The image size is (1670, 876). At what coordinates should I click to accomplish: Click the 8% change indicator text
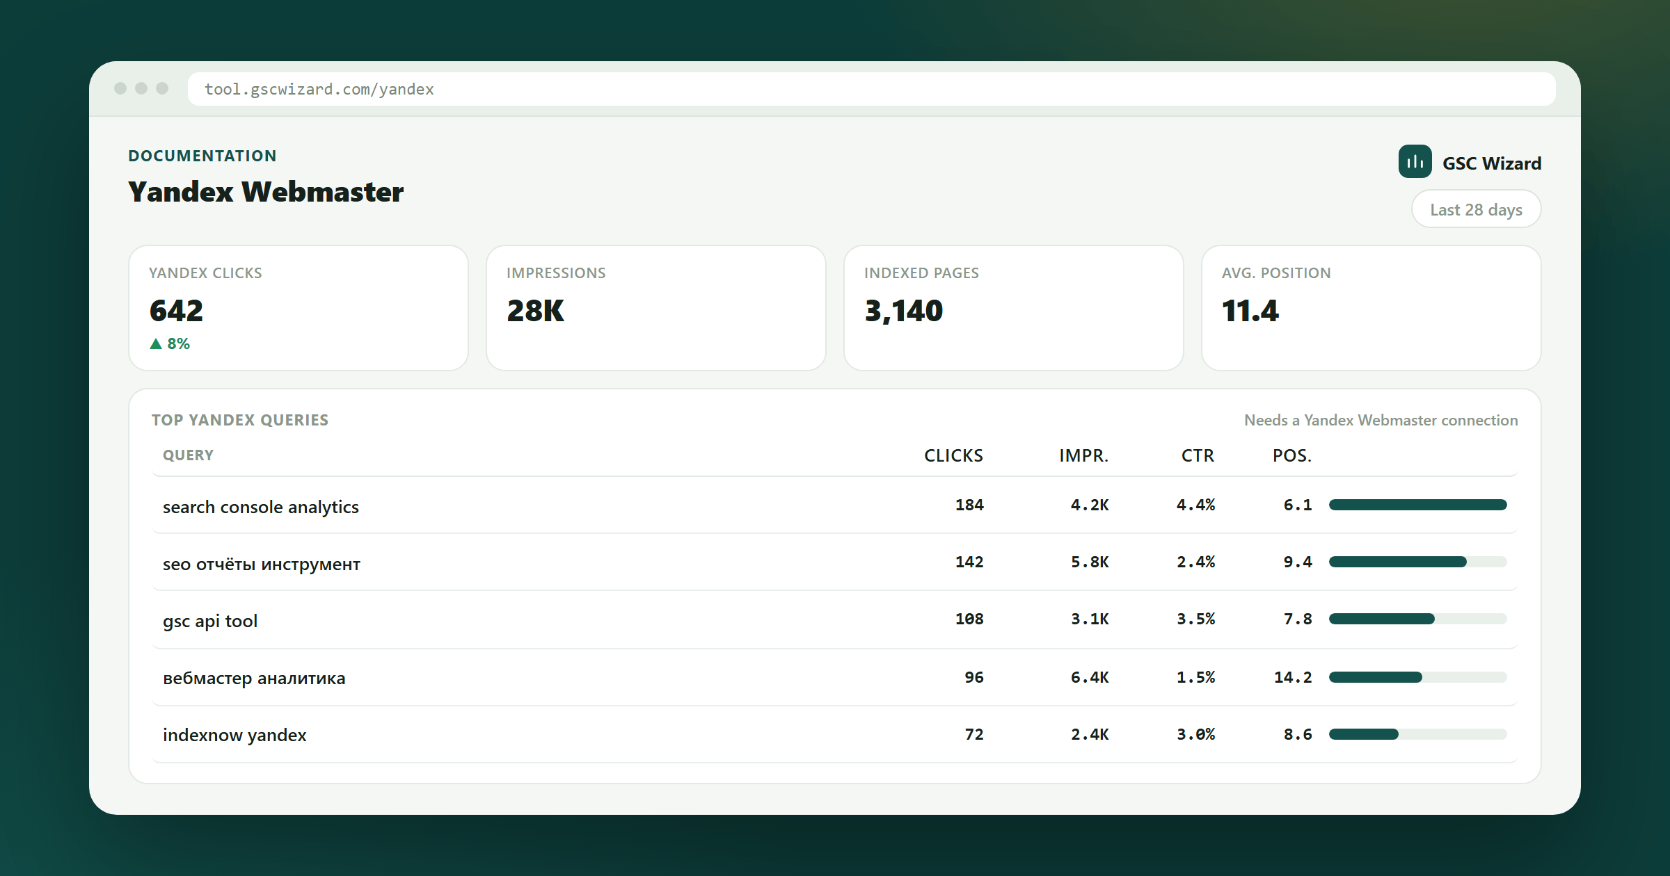pyautogui.click(x=178, y=343)
